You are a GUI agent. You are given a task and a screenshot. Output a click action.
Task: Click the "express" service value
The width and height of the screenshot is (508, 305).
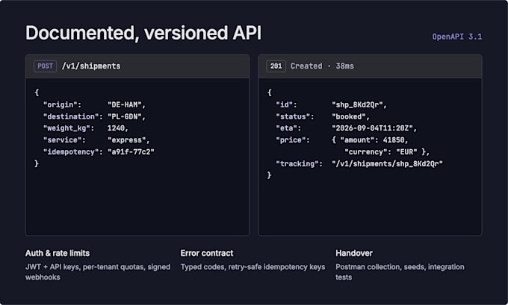click(128, 140)
